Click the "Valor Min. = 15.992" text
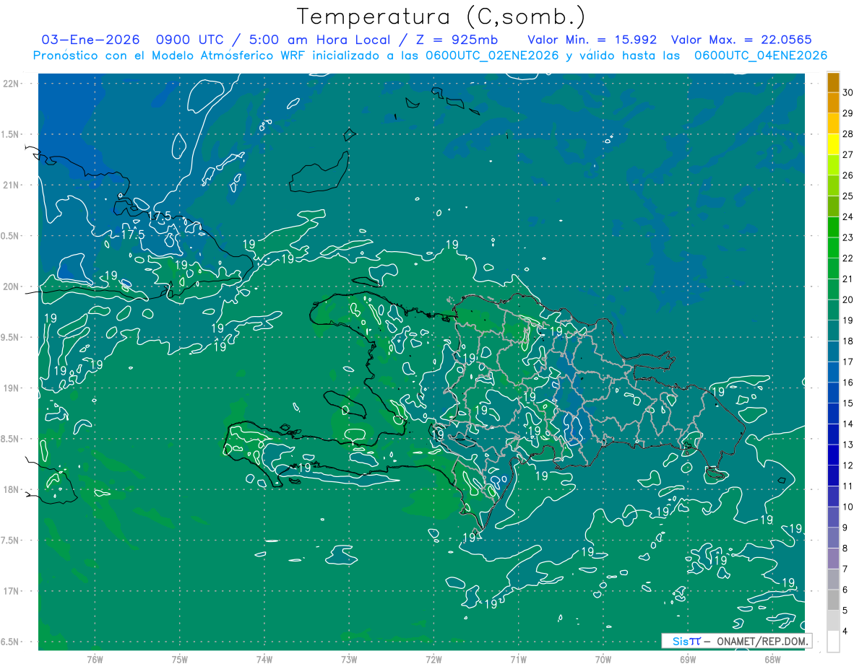 (x=594, y=40)
